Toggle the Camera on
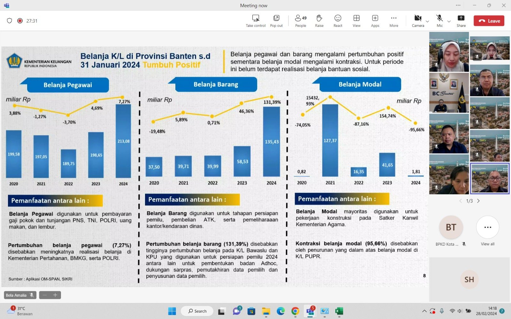This screenshot has width=511, height=319. click(418, 21)
